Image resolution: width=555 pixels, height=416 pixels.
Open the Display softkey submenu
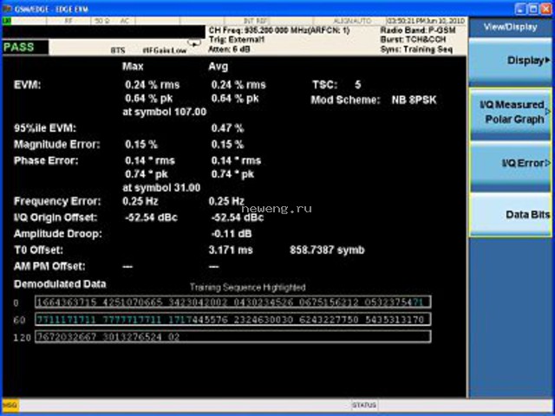[510, 62]
